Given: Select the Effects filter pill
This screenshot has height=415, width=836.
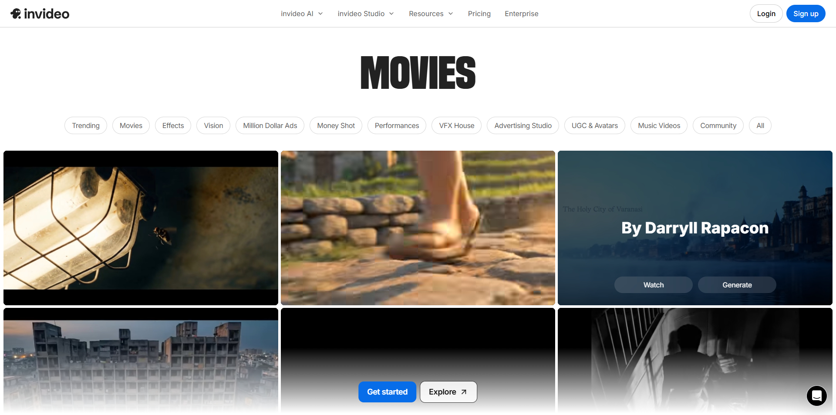Looking at the screenshot, I should [x=173, y=125].
